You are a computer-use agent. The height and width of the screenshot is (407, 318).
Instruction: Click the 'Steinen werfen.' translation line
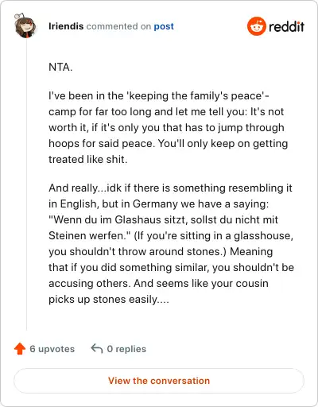tap(171, 235)
